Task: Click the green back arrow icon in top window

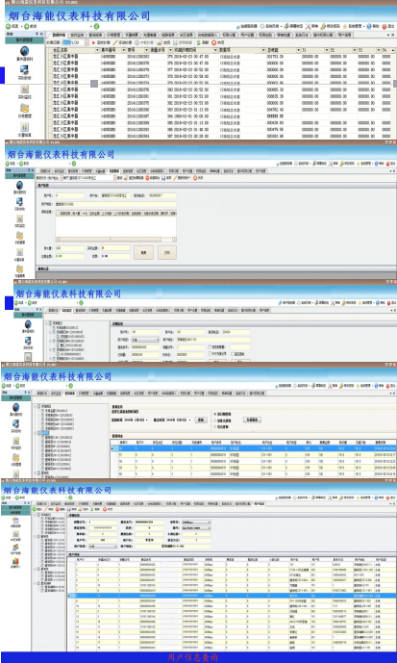Action: (x=8, y=26)
